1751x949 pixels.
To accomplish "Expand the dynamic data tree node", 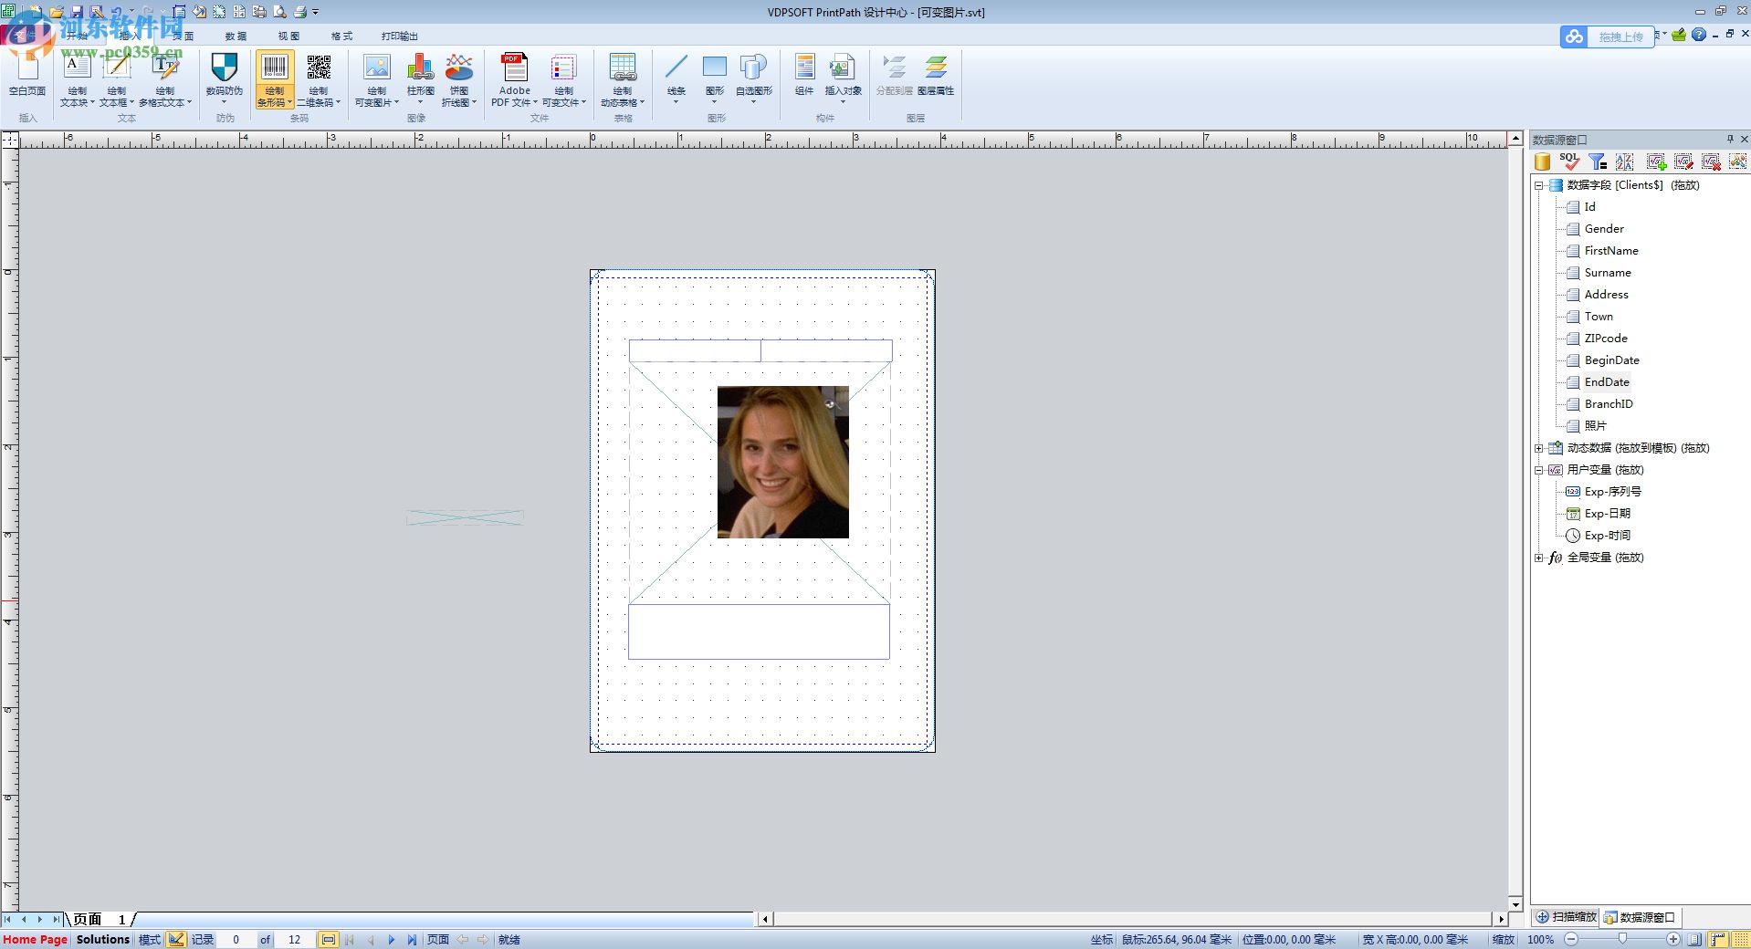I will tap(1539, 448).
